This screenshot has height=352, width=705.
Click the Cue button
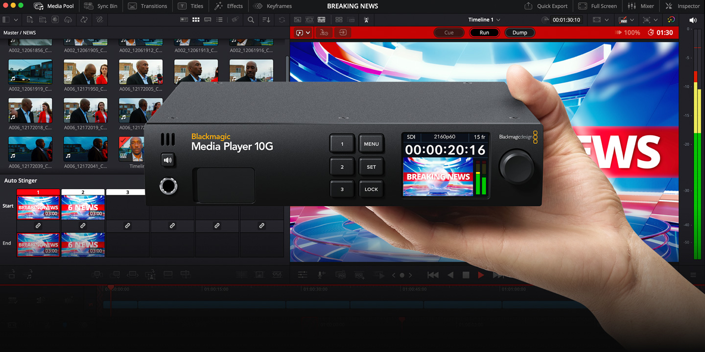click(x=449, y=33)
